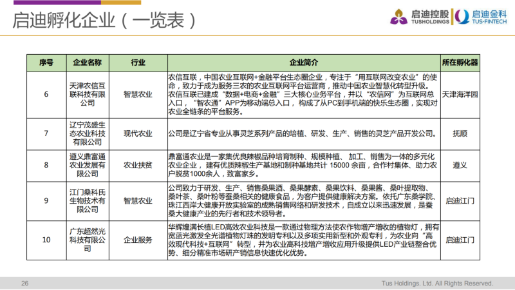
Task: Click company name 遵义鼎富通农业发展有限公司
Action: point(88,166)
